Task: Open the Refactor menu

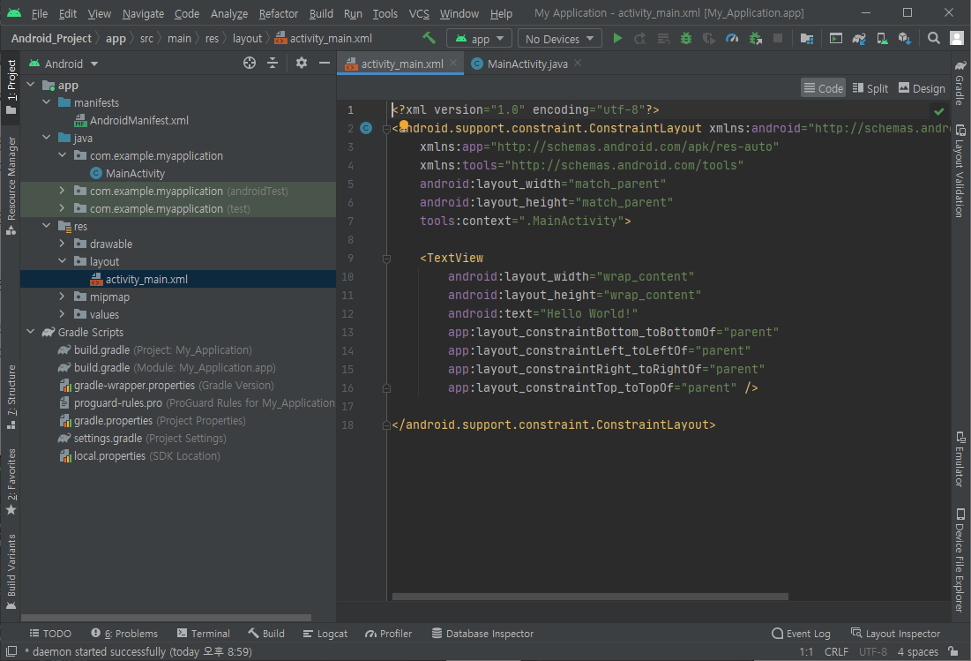Action: coord(278,13)
